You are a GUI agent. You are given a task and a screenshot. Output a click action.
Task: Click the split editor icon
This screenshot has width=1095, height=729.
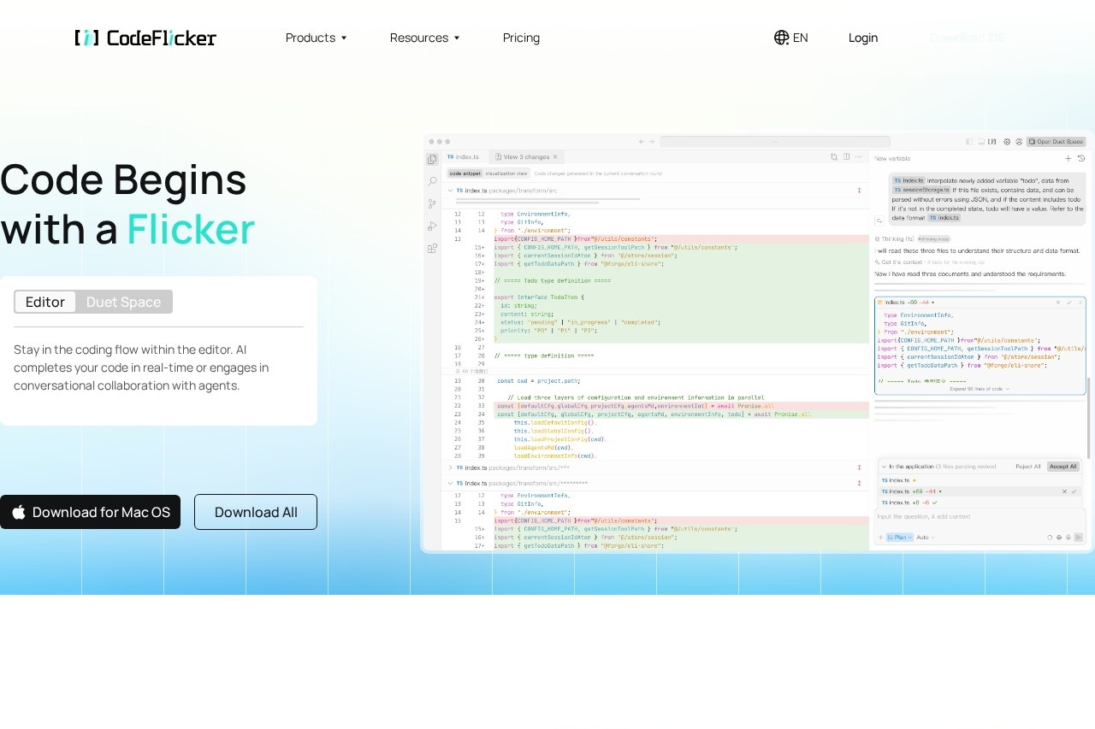[846, 157]
